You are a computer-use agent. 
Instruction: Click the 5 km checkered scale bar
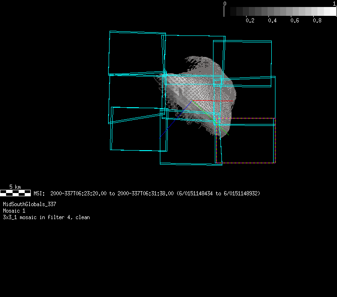tap(15, 193)
